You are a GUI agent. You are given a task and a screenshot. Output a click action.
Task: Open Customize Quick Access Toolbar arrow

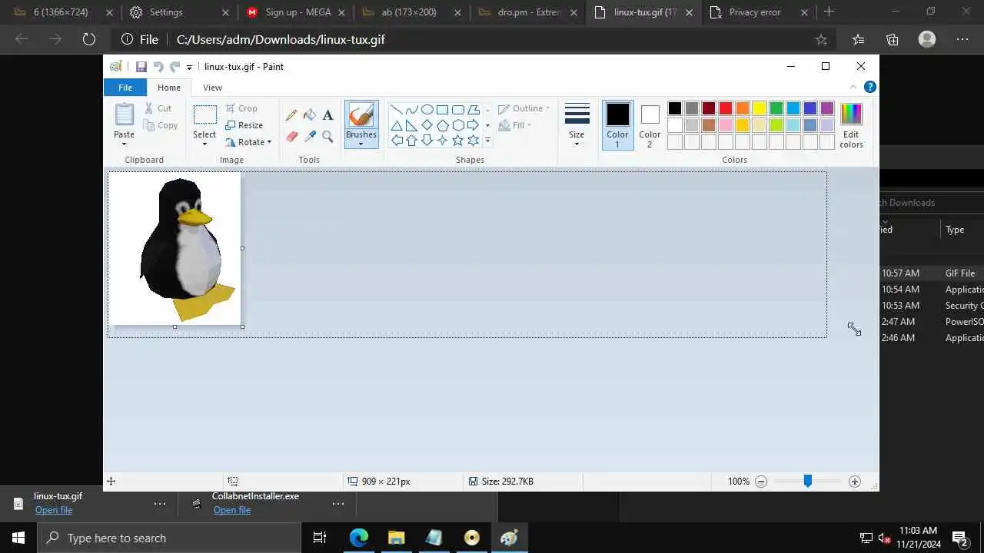coord(189,68)
